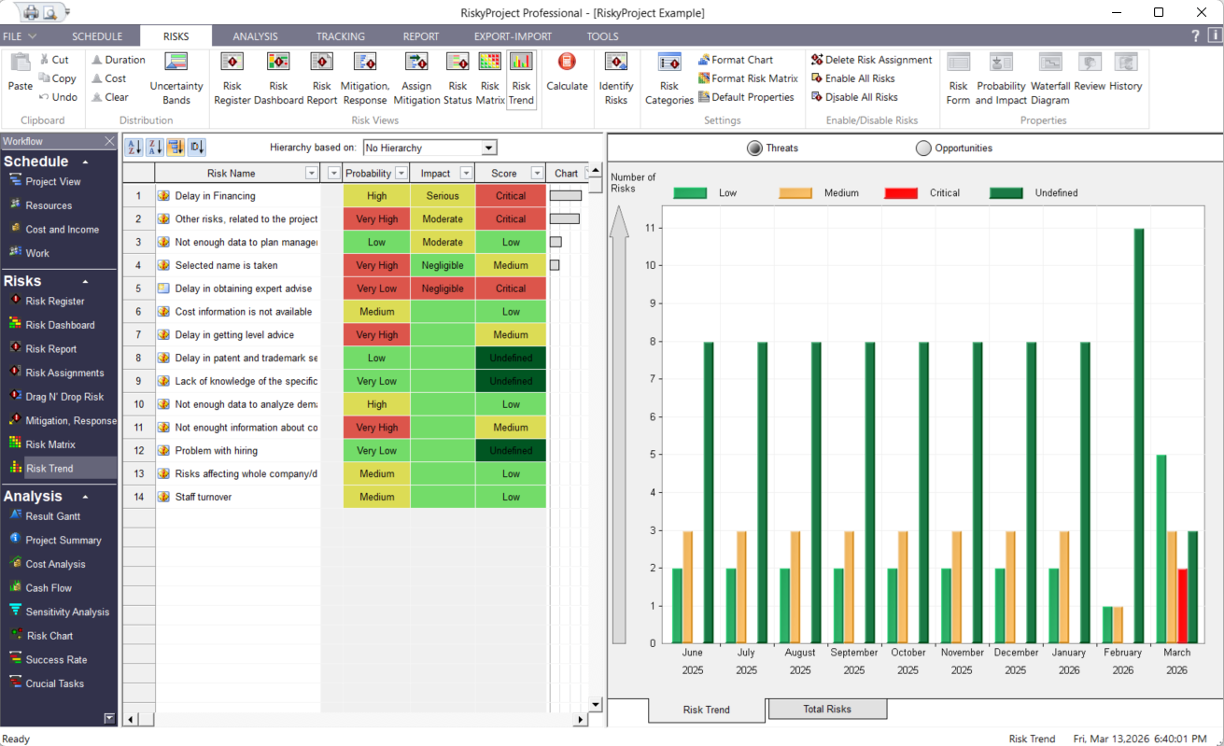Image resolution: width=1224 pixels, height=746 pixels.
Task: Select the Opportunities radio button
Action: 923,148
